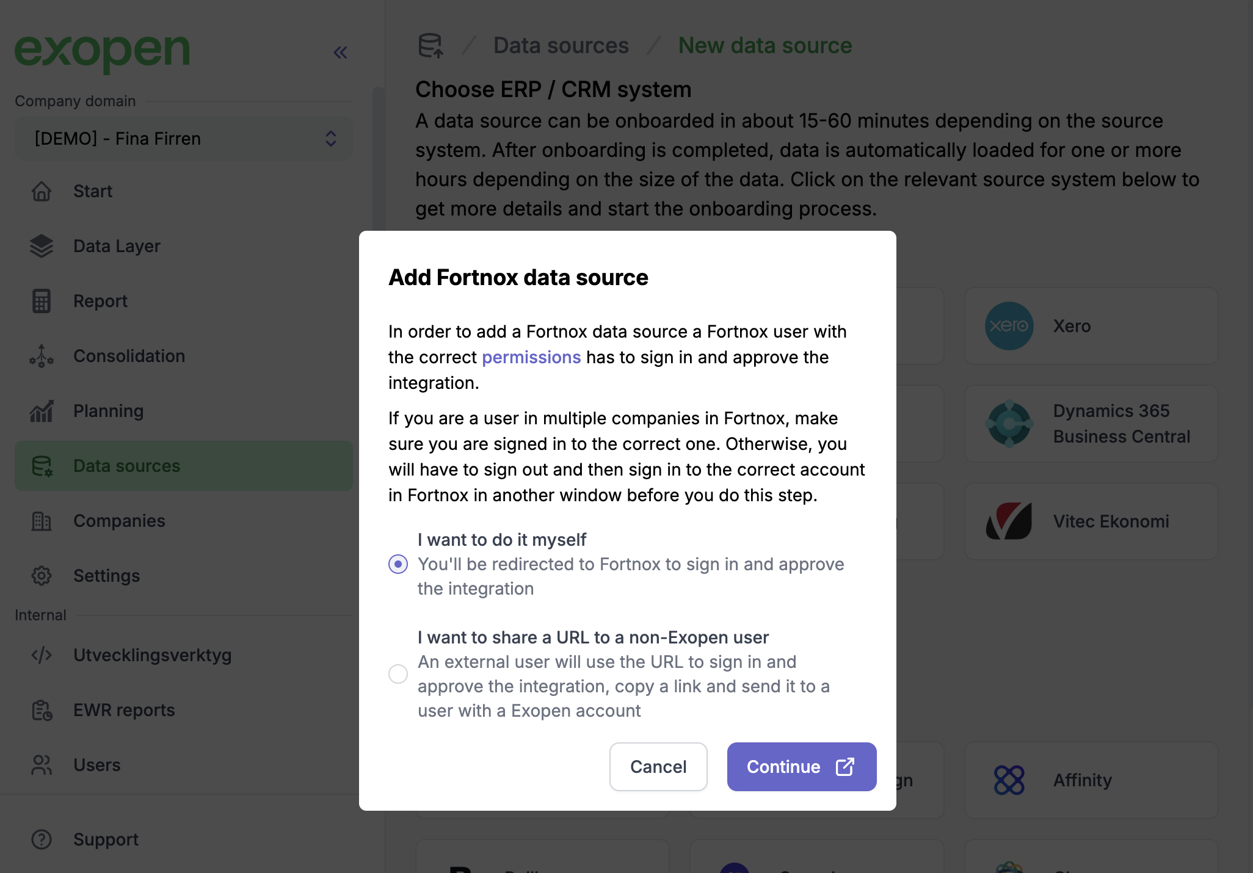Go to Data sources breadcrumb
Viewport: 1253px width, 873px height.
[x=561, y=46]
